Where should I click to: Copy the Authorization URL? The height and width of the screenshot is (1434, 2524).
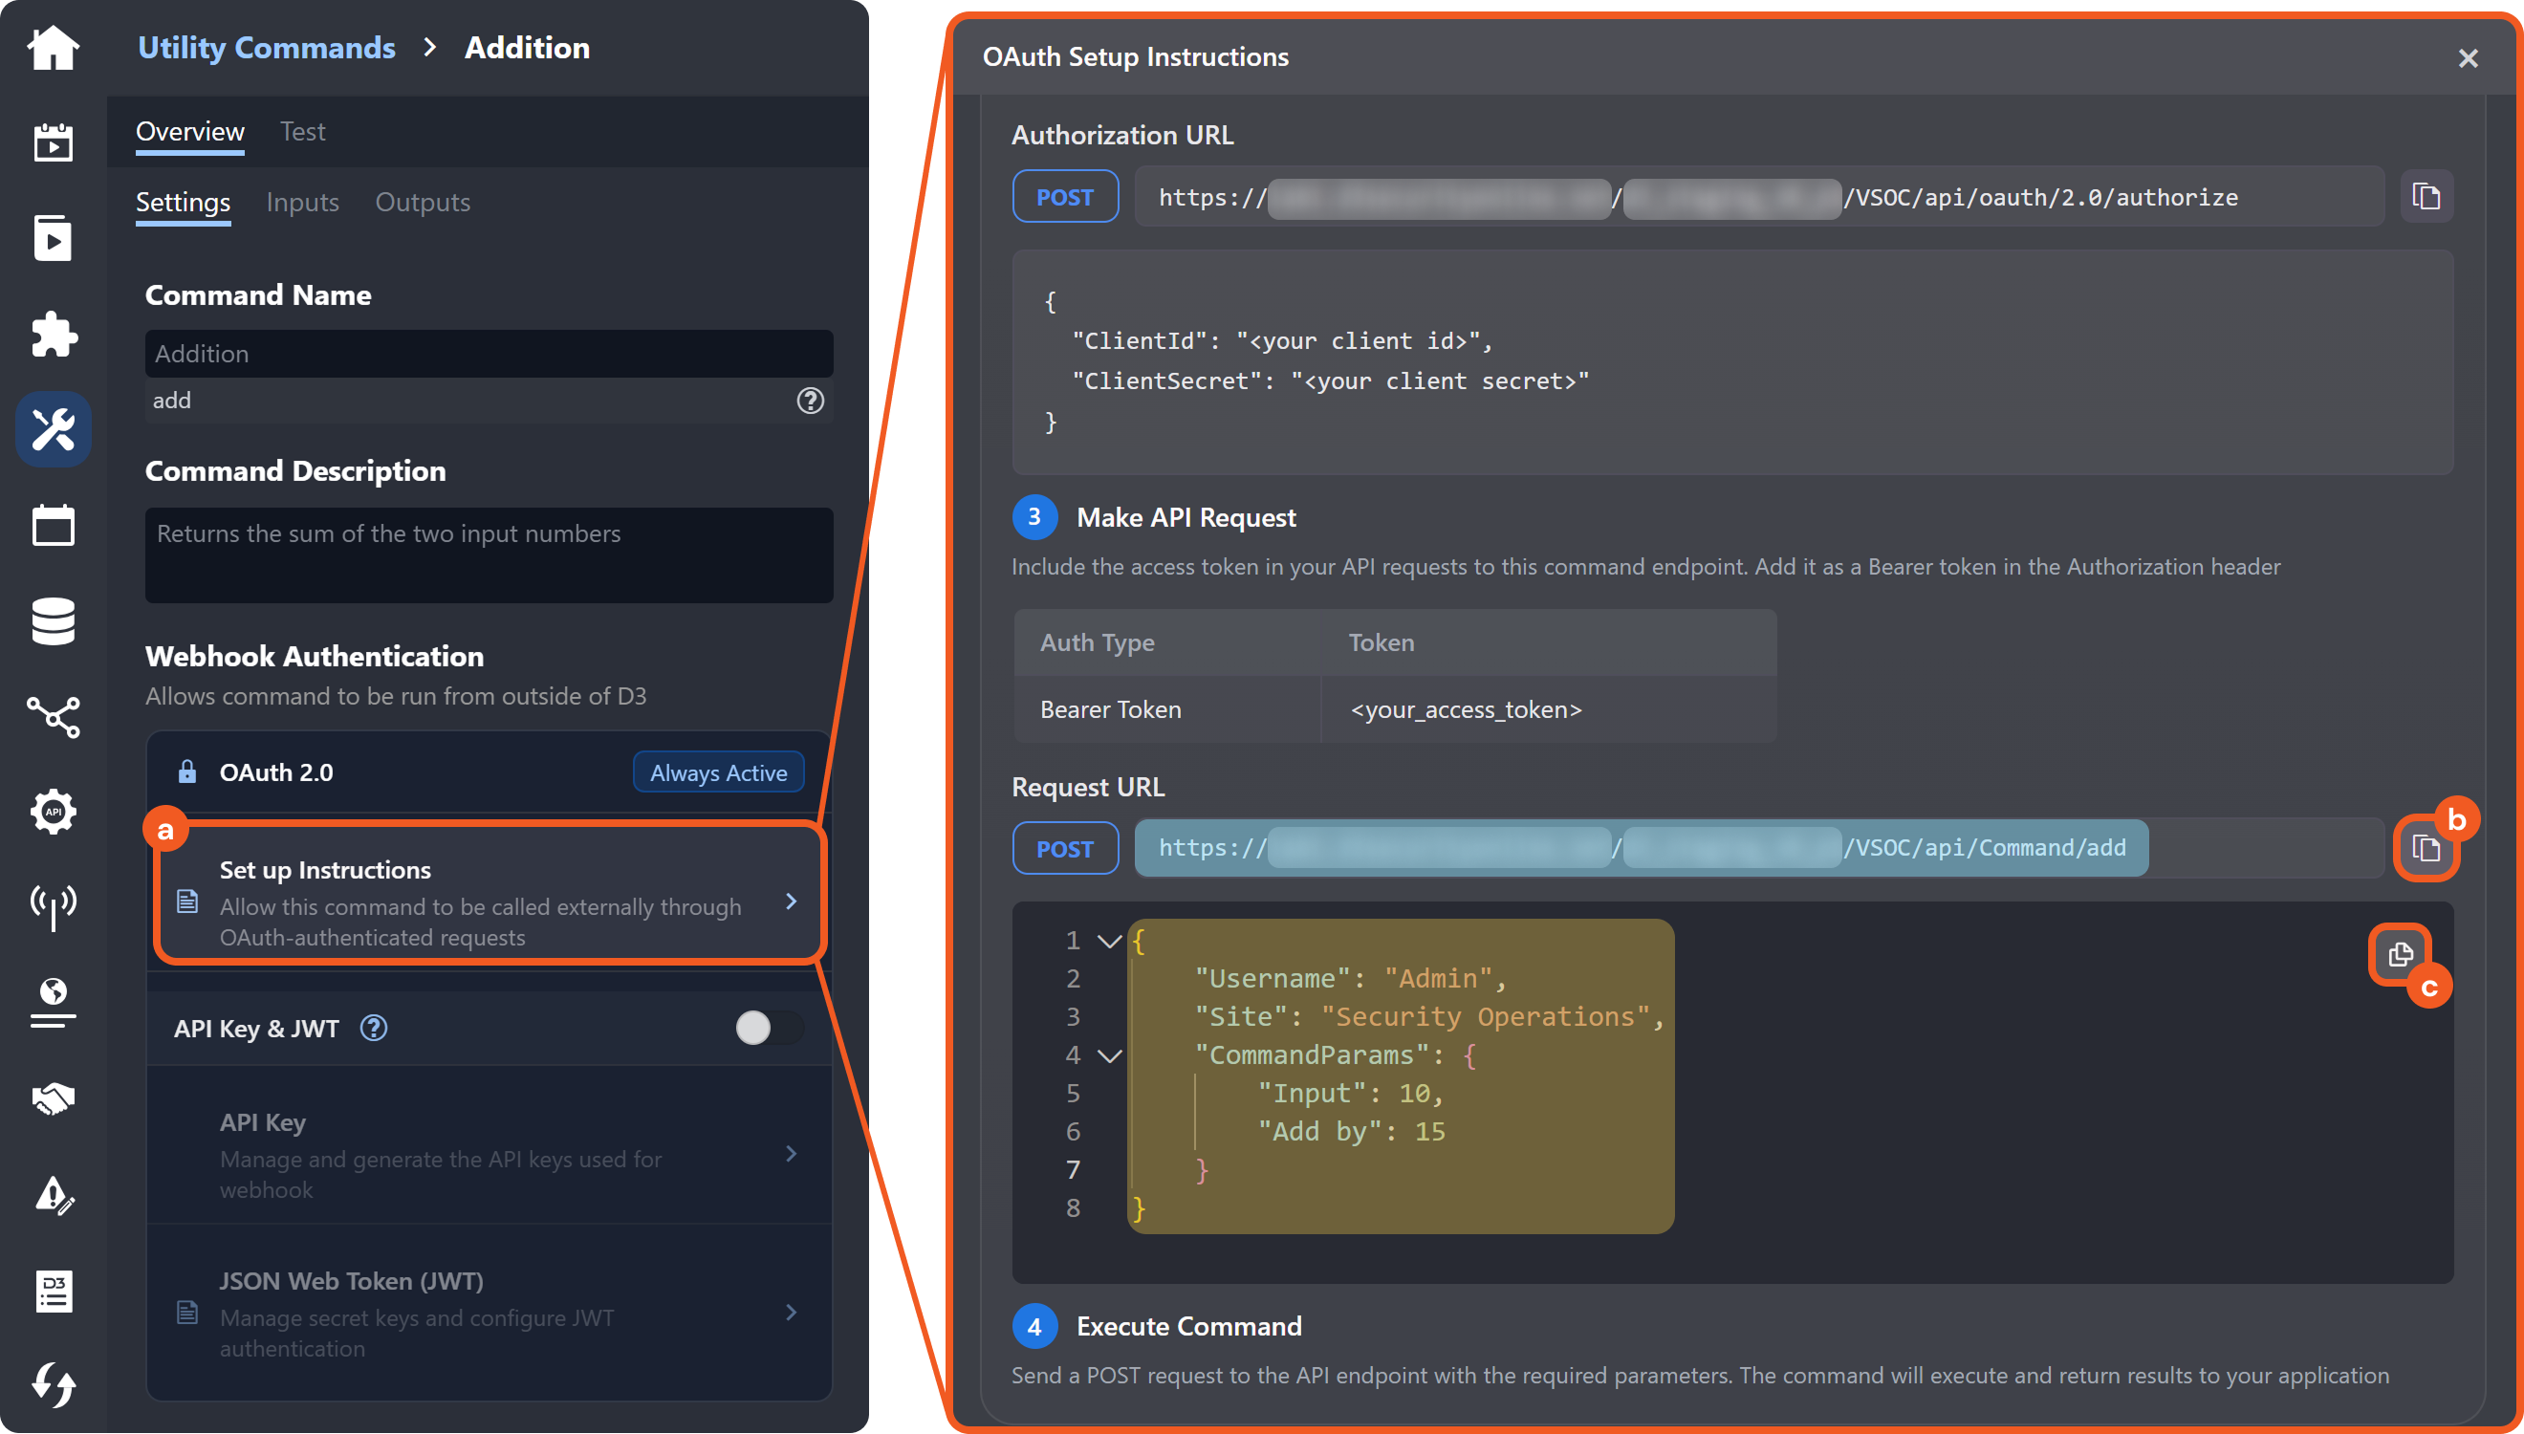pos(2426,197)
